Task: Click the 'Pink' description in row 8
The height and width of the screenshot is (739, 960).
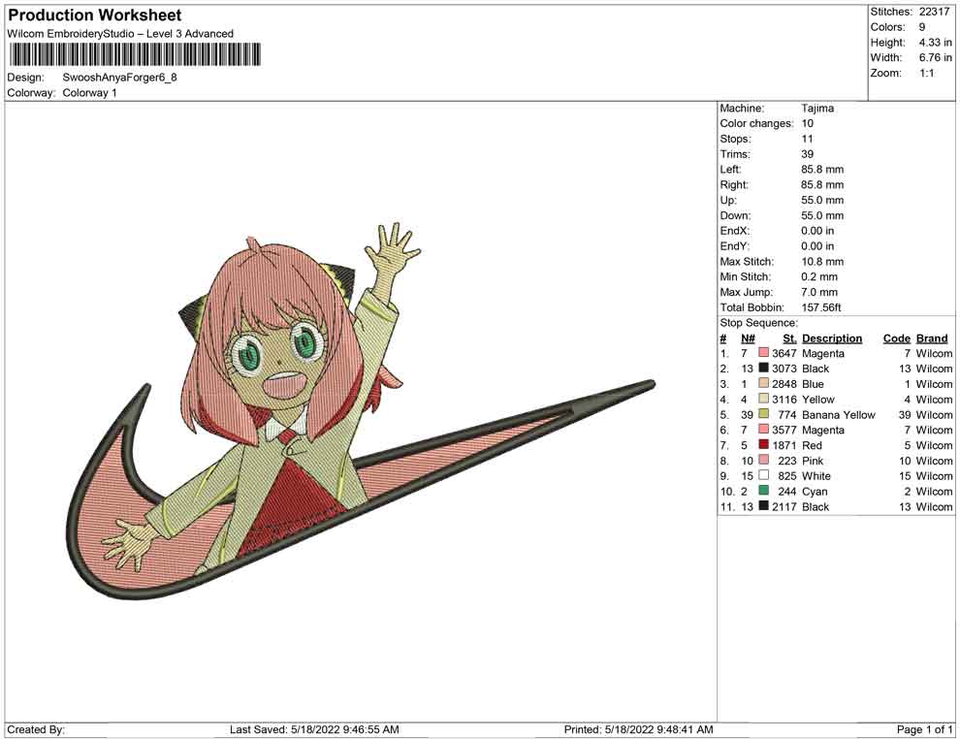Action: click(x=813, y=461)
